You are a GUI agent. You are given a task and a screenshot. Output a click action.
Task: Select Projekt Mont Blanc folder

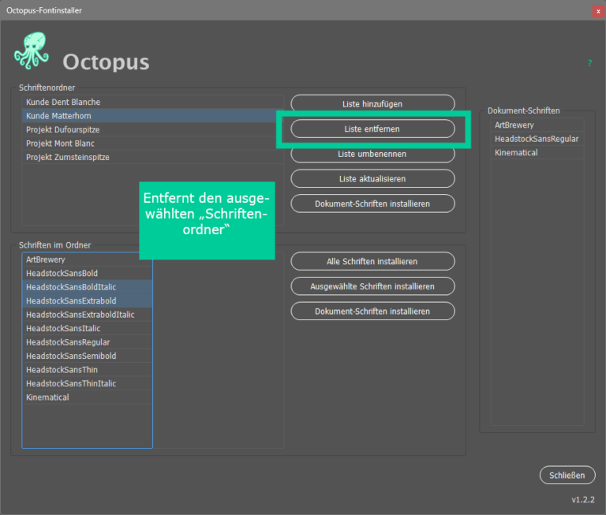(152, 144)
